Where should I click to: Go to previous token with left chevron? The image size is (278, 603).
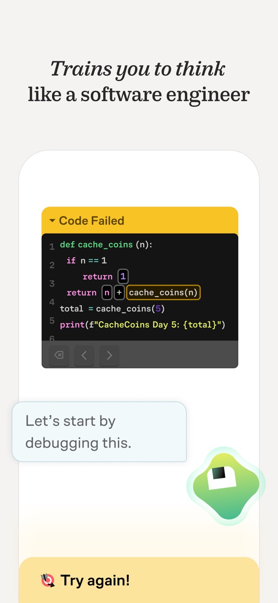84,356
